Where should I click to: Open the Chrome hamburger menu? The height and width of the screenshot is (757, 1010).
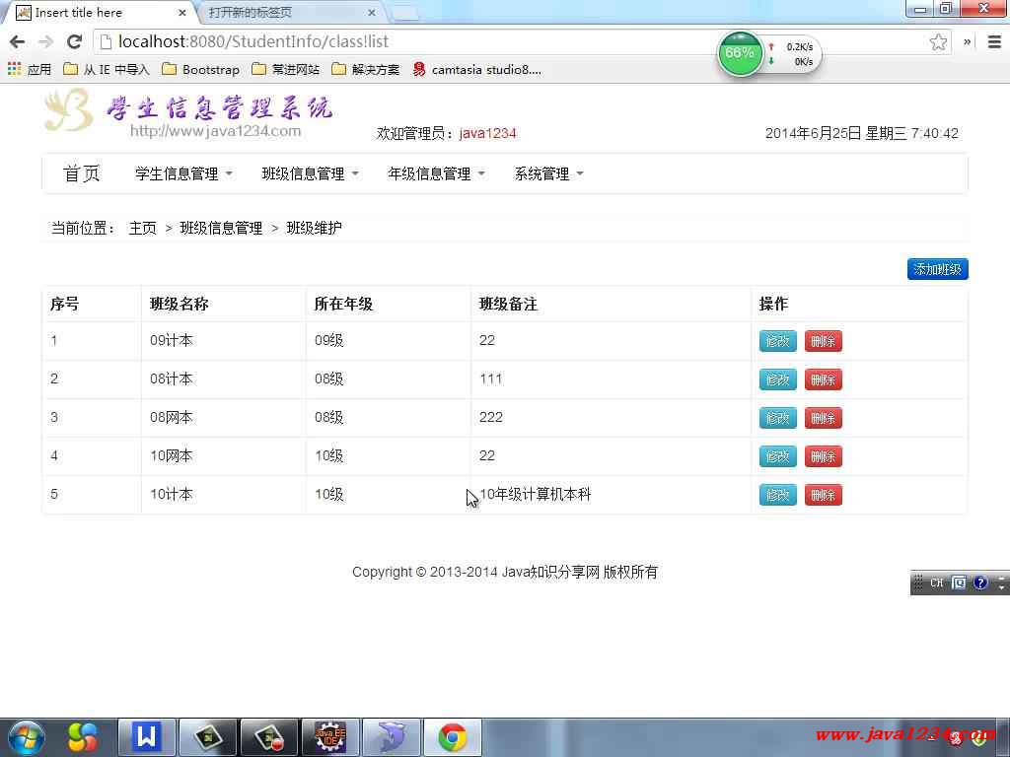(993, 41)
